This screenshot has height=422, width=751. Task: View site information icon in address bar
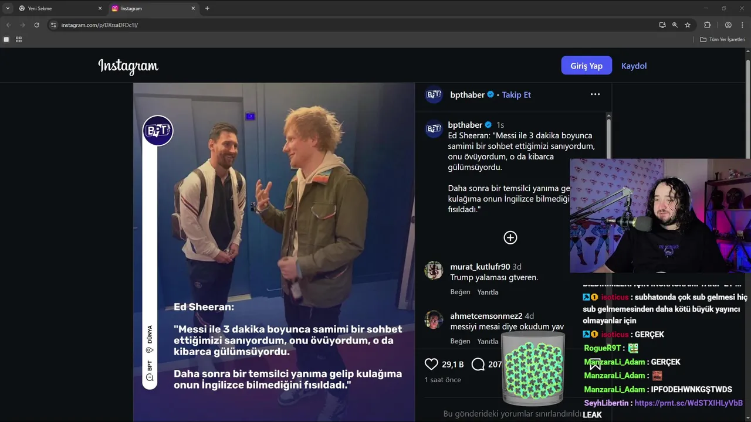(53, 25)
